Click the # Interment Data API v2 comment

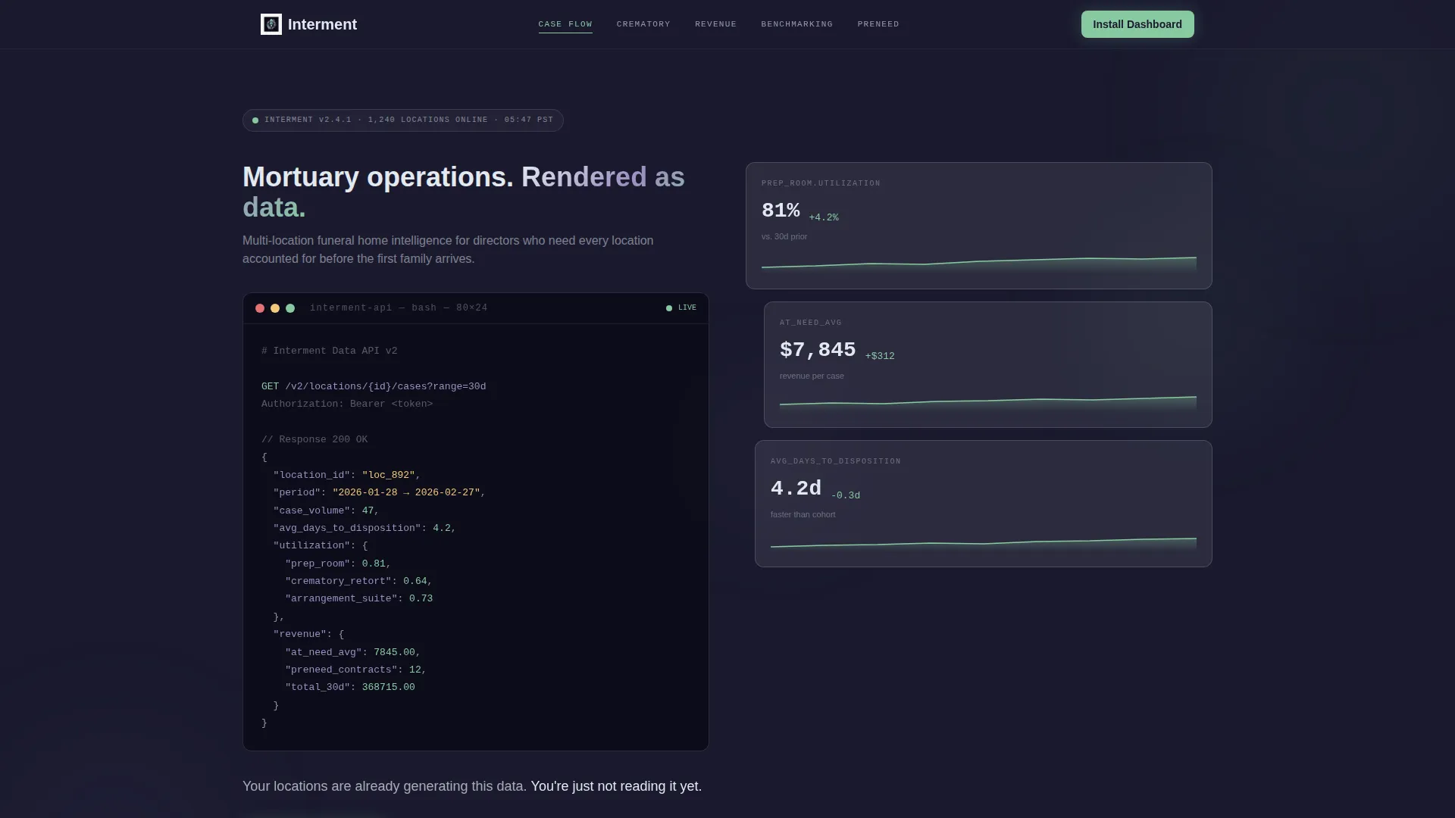pyautogui.click(x=330, y=351)
